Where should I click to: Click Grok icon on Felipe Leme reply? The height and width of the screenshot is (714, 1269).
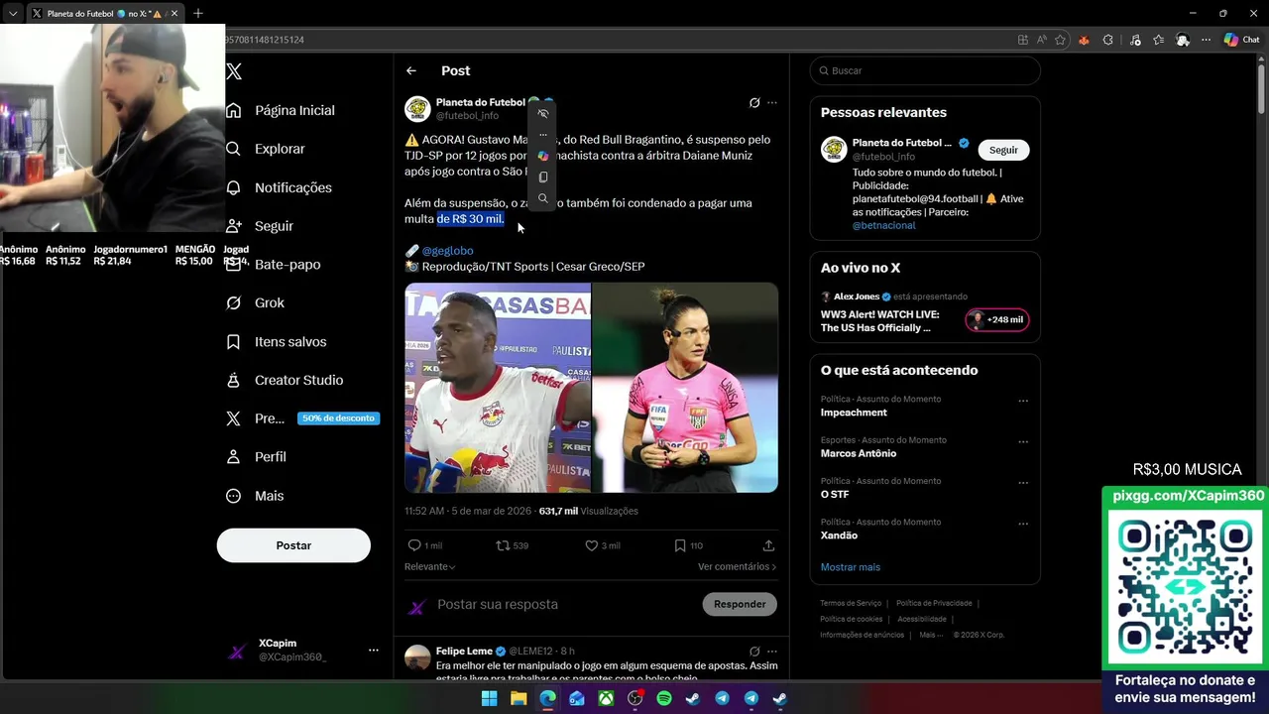pyautogui.click(x=754, y=652)
